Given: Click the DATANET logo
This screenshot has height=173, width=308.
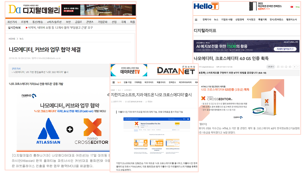Looking at the screenshot, I should click(x=176, y=71).
